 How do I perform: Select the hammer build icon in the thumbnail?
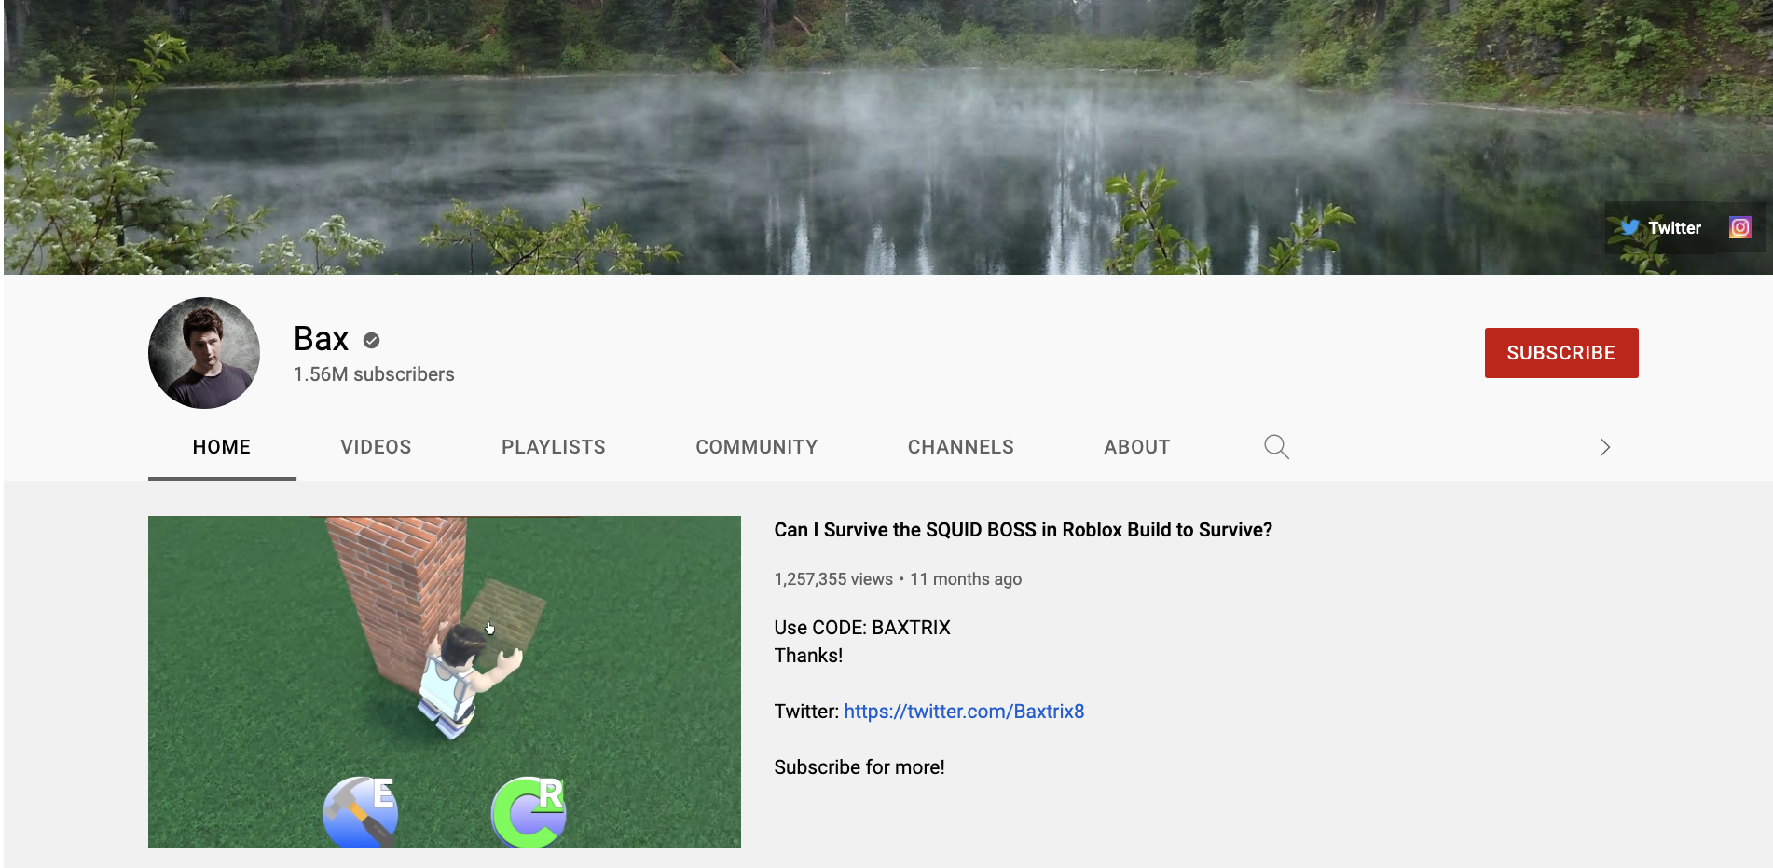pyautogui.click(x=361, y=812)
